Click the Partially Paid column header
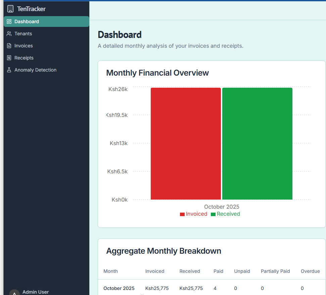 pos(275,271)
